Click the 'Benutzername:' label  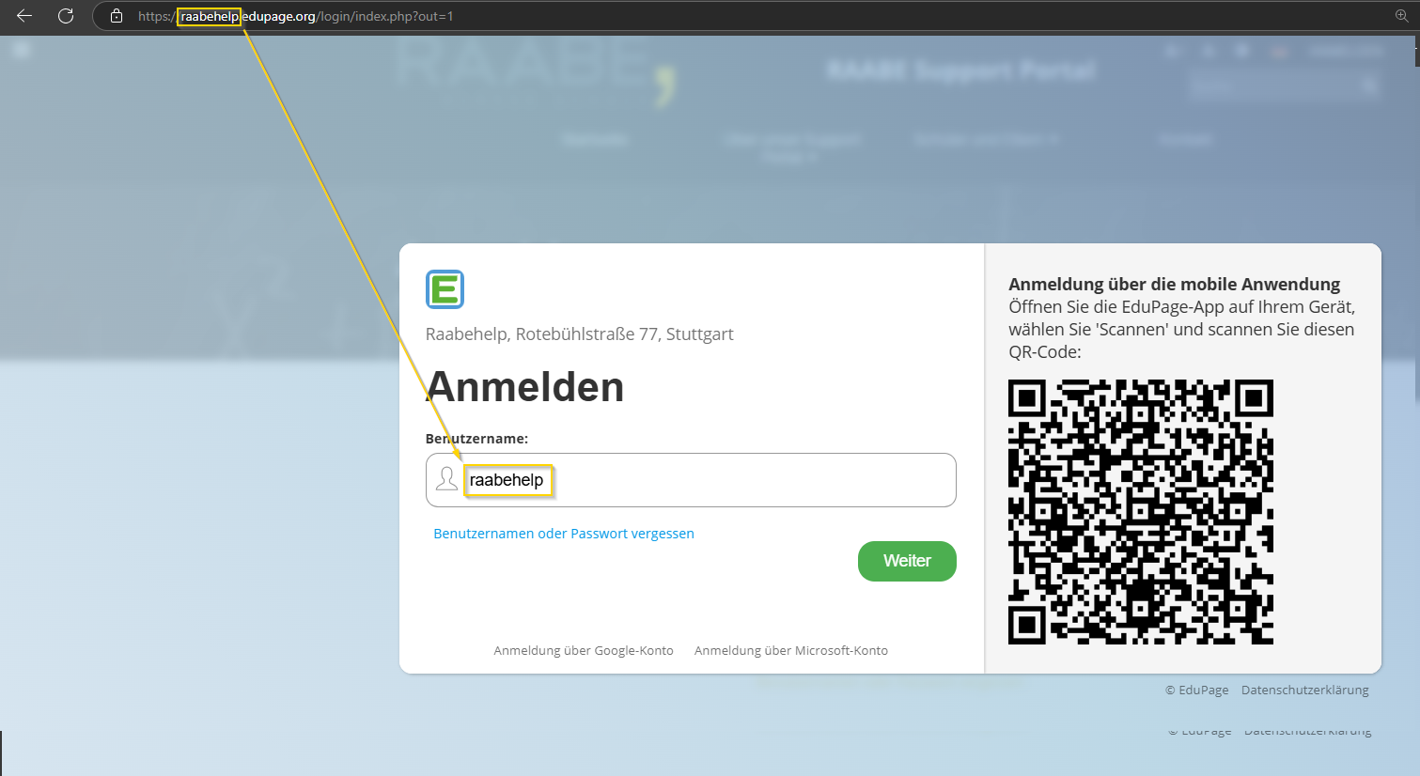click(x=477, y=439)
